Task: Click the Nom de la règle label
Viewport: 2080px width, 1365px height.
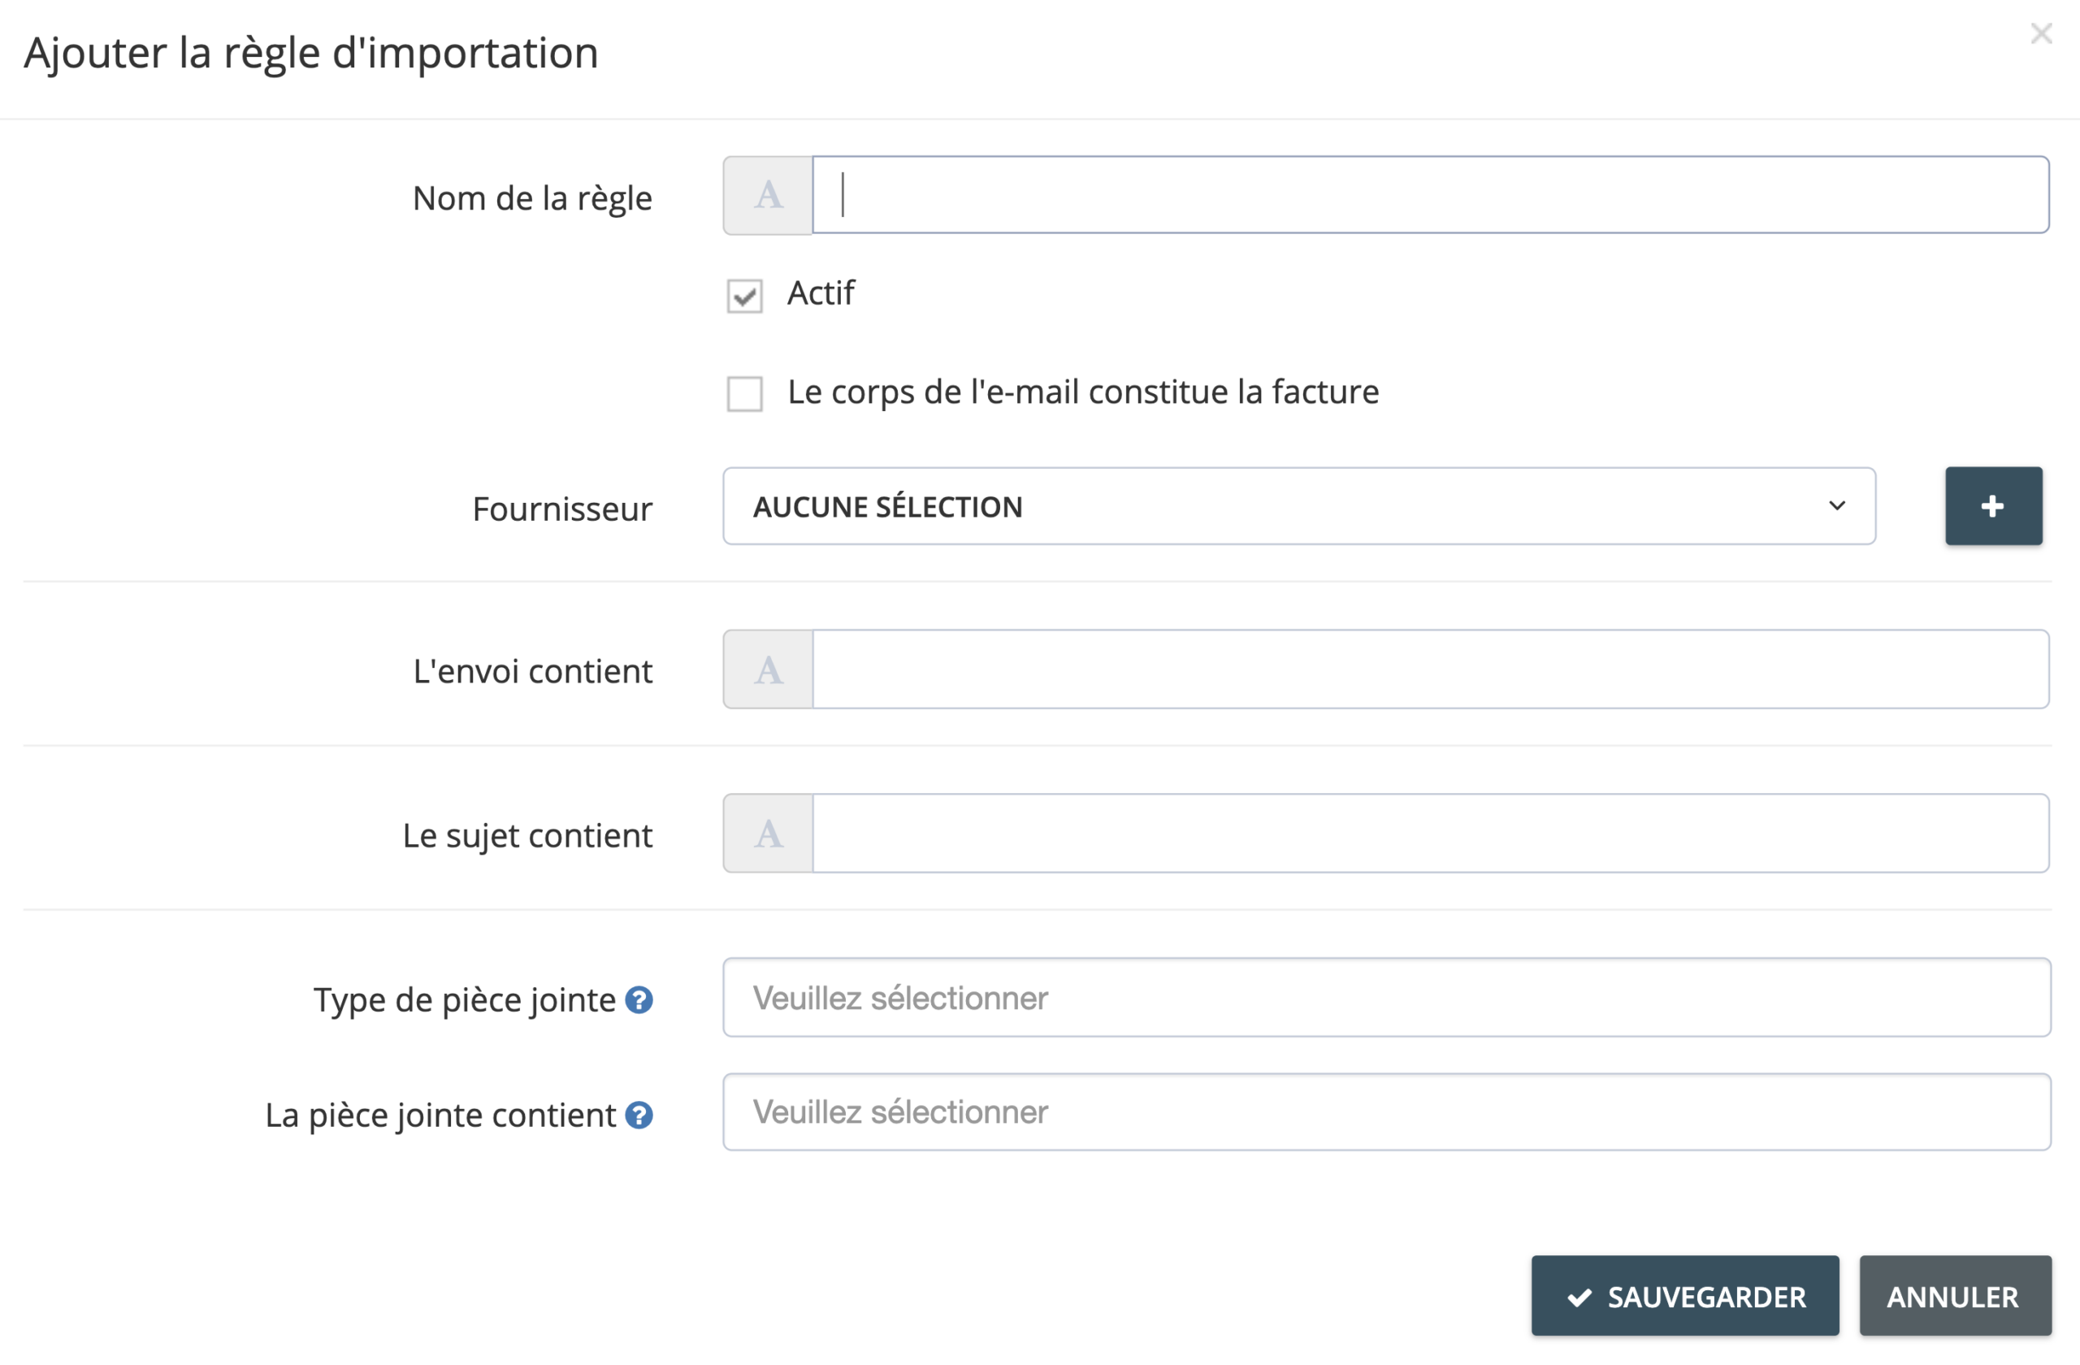Action: [532, 199]
